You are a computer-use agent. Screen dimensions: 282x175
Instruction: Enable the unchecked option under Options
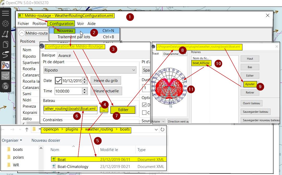coord(144,113)
